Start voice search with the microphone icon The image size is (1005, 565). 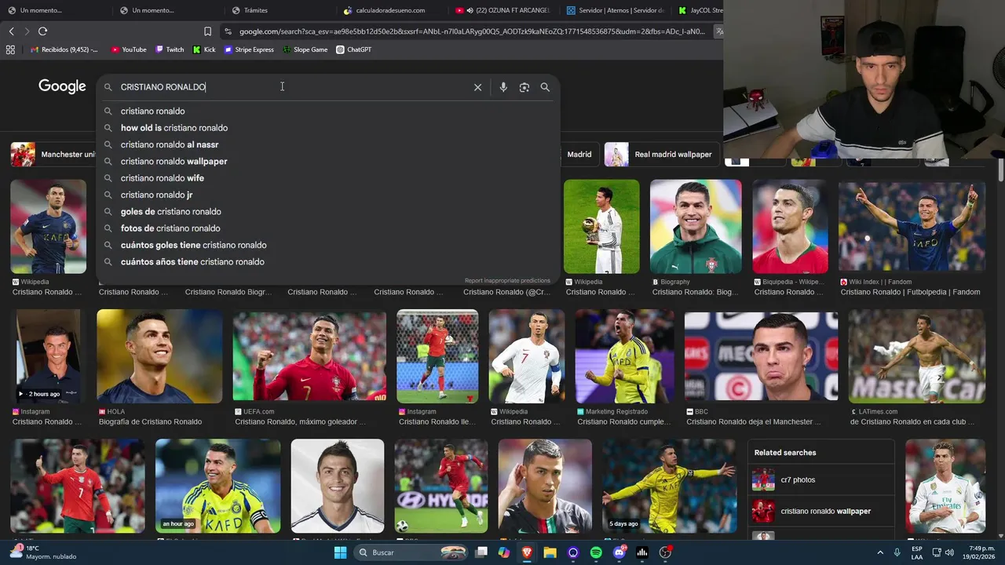click(x=503, y=87)
